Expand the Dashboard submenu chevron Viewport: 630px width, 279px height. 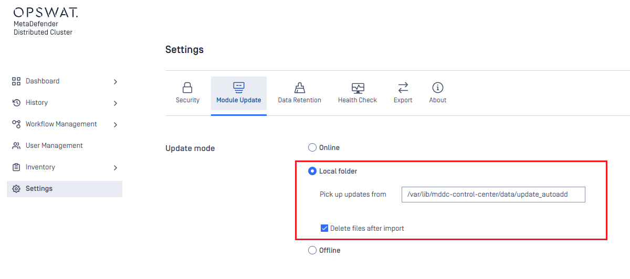[115, 82]
